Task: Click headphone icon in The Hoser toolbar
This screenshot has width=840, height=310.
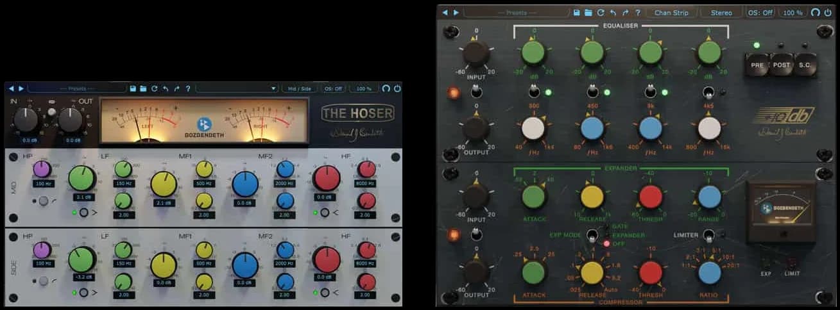Action: point(386,88)
